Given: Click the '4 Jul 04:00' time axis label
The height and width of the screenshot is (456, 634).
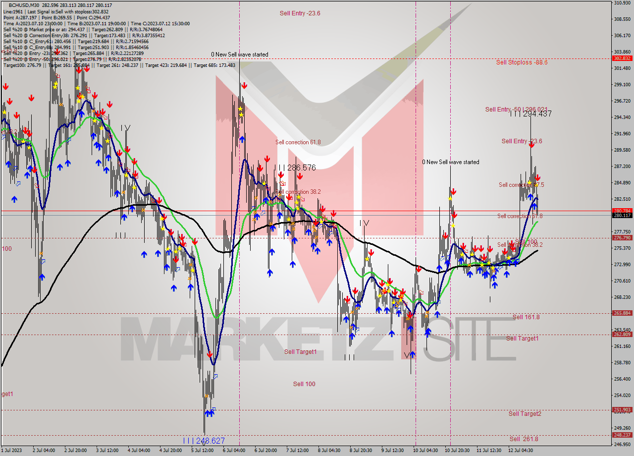Looking at the screenshot, I should 139,451.
